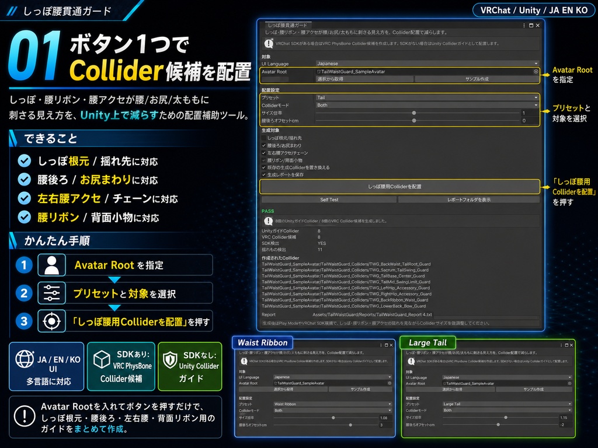
Task: Click the info icon in the Large Tail window help box
Action: pos(411,361)
